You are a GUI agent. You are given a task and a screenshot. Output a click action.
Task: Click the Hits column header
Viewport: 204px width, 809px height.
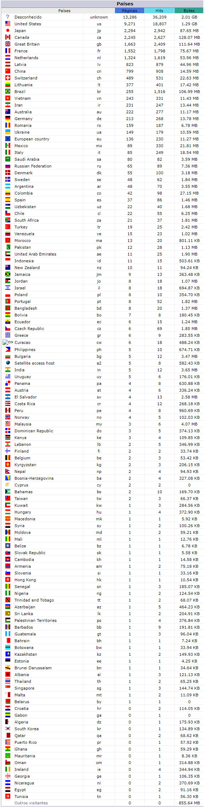pyautogui.click(x=160, y=11)
